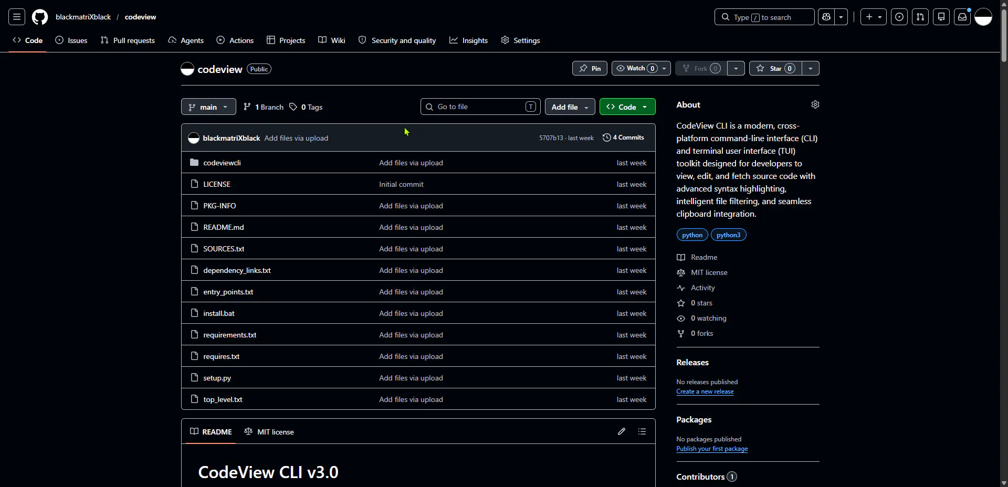
Task: Open the Copilot chat icon
Action: pos(826,17)
